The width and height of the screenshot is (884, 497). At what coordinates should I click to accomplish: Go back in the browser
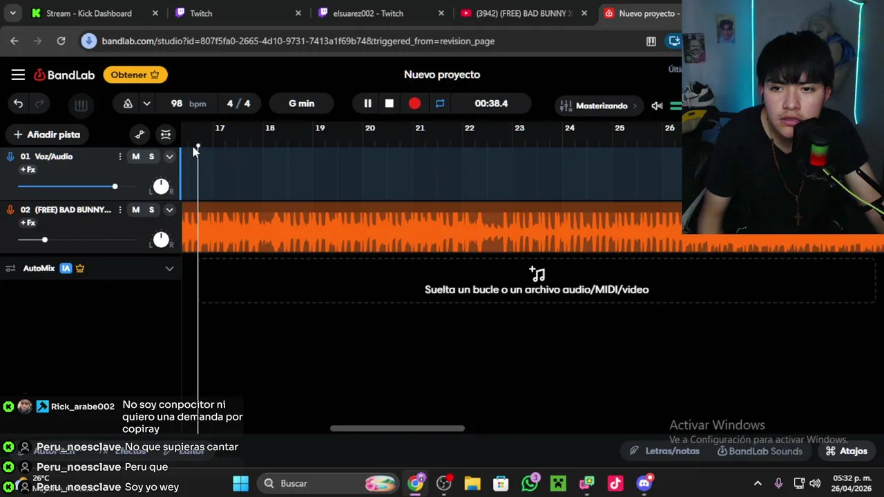pos(15,41)
